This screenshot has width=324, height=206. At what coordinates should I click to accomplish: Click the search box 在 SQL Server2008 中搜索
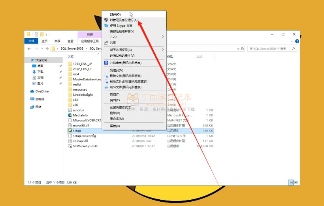[272, 49]
